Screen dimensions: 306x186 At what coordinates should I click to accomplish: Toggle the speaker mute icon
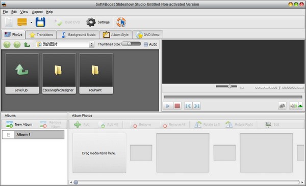click(x=293, y=106)
